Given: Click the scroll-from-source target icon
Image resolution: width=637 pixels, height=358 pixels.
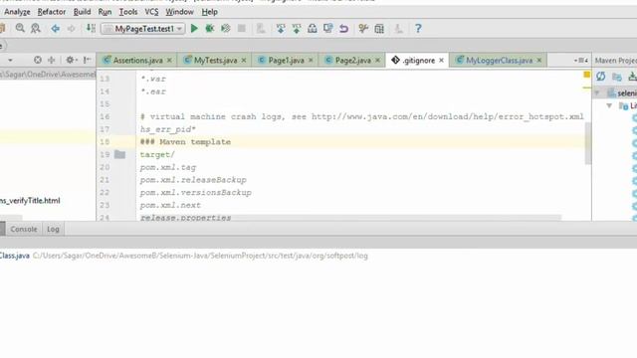Looking at the screenshot, I should click(x=38, y=60).
